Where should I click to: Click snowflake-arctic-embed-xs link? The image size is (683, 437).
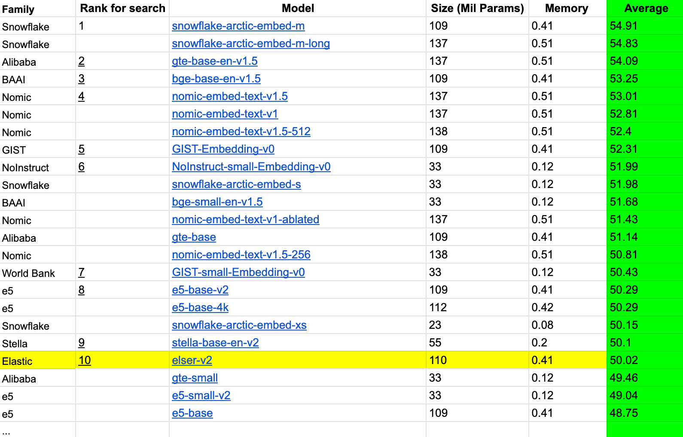pyautogui.click(x=239, y=325)
